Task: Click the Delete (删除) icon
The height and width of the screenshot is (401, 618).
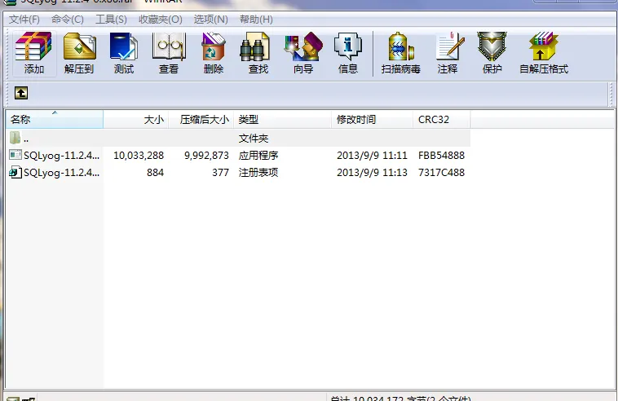Action: point(214,53)
